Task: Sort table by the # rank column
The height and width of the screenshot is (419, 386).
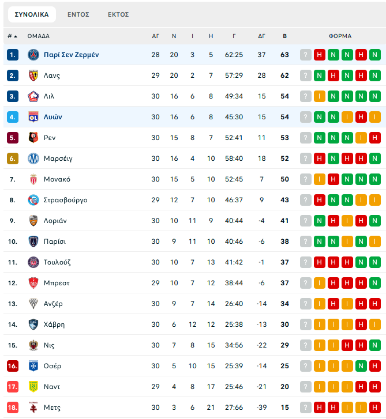Action: [12, 36]
